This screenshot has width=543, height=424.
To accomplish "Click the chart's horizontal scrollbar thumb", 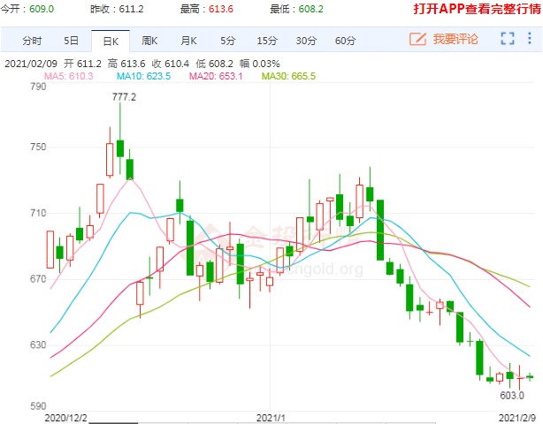I will click(x=113, y=422).
